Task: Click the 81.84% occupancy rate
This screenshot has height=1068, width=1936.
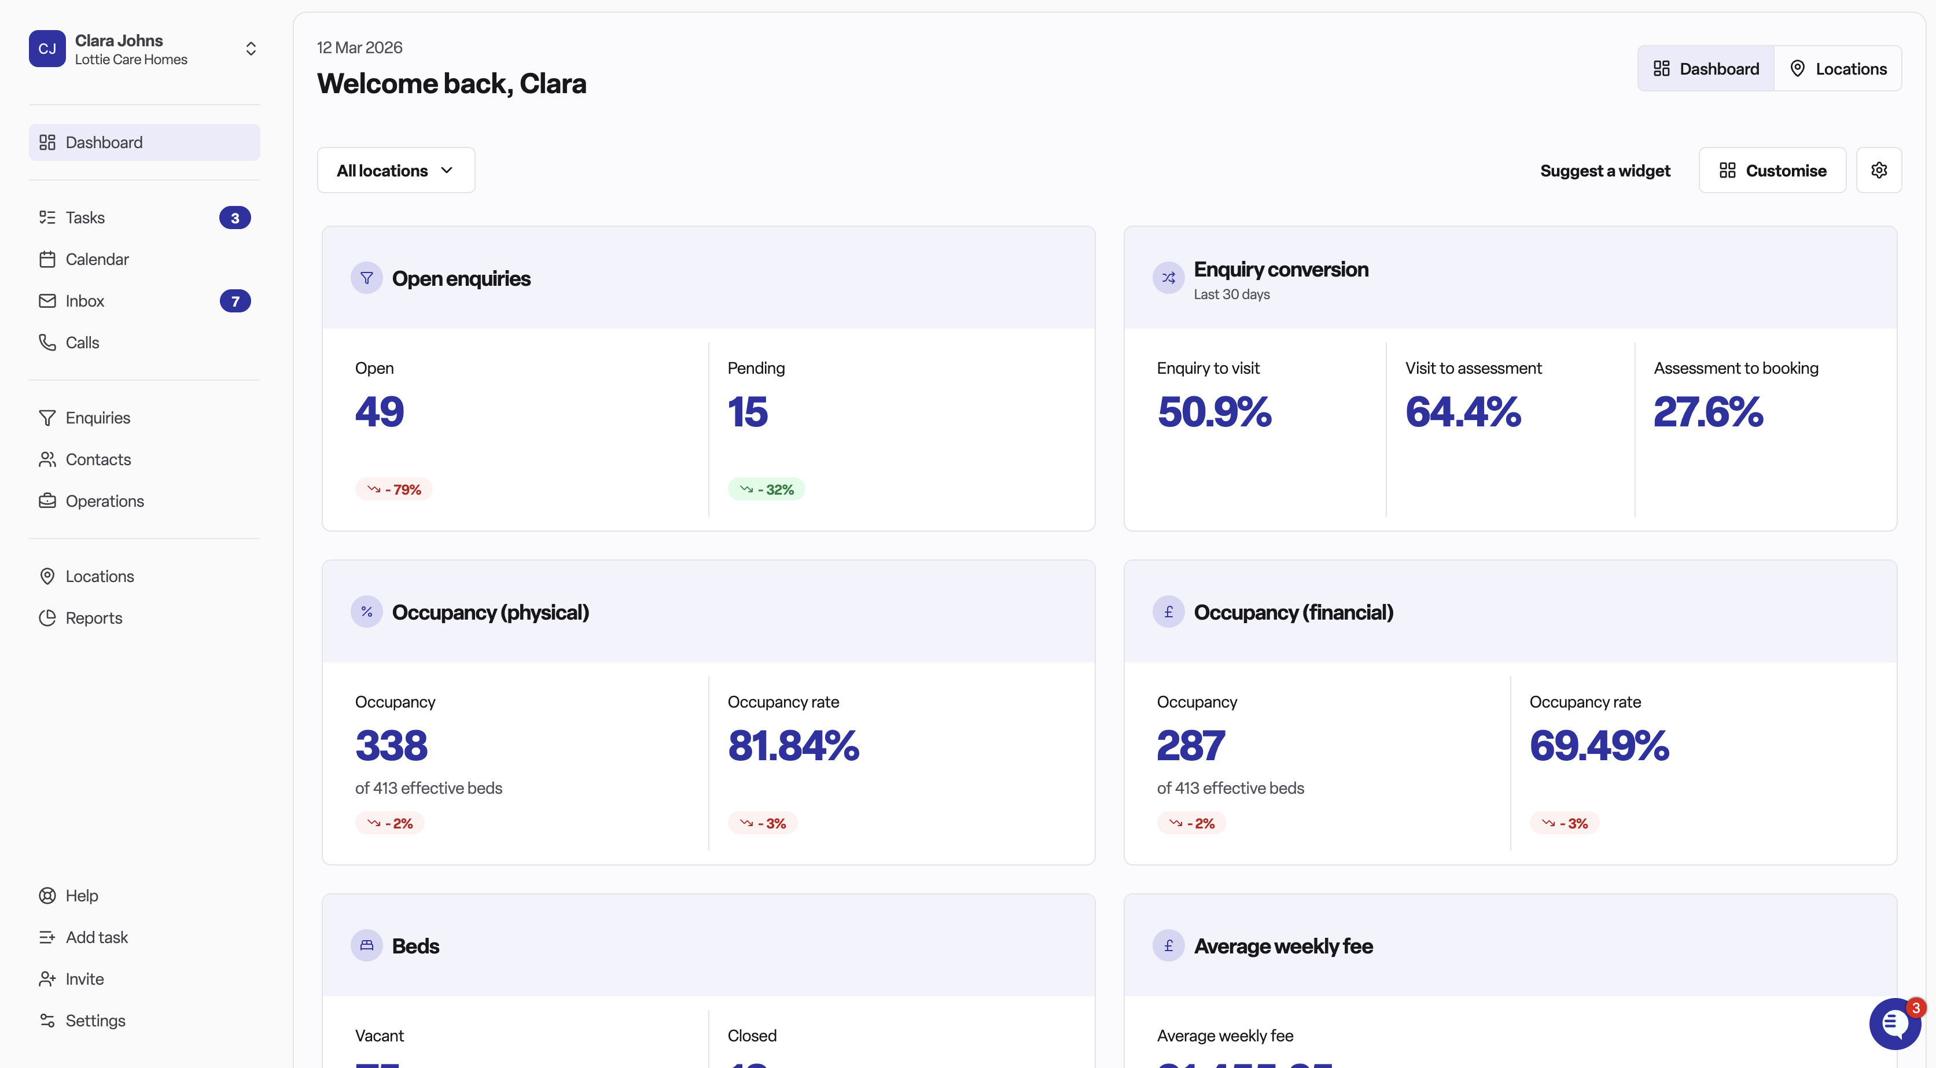Action: click(x=794, y=746)
